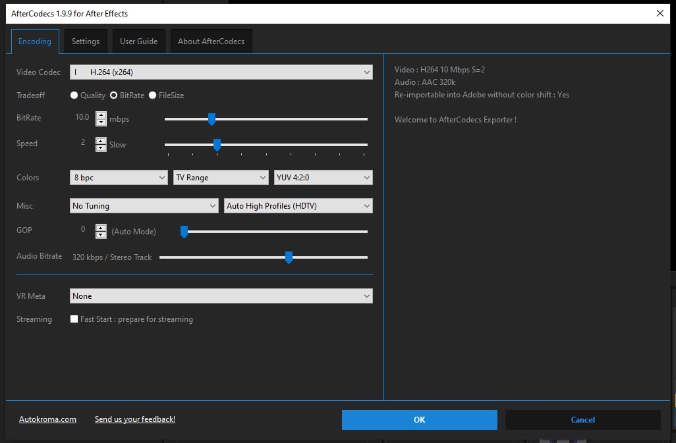Increase BitRate with up stepper arrow
676x443 pixels.
[101, 115]
